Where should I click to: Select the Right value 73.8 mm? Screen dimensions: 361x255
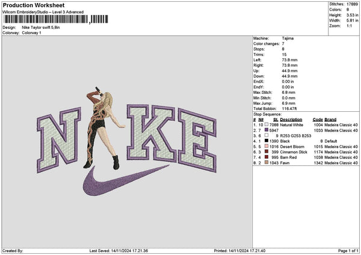point(289,66)
